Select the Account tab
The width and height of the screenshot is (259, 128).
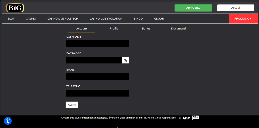pos(82,29)
